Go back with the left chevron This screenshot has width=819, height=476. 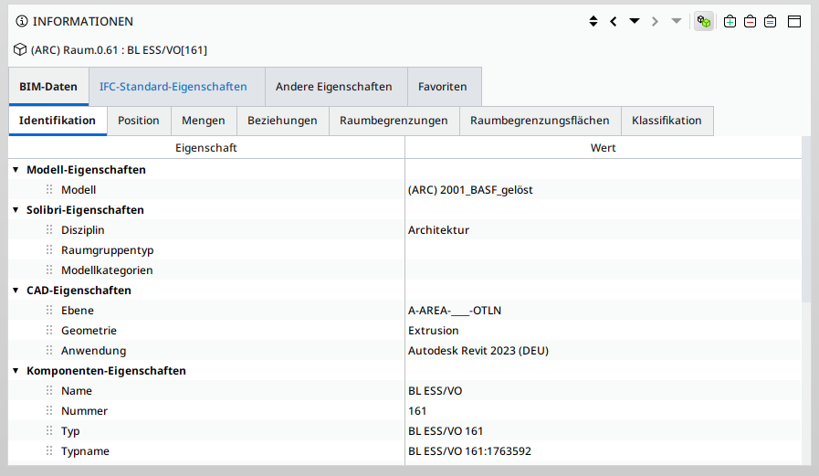614,21
